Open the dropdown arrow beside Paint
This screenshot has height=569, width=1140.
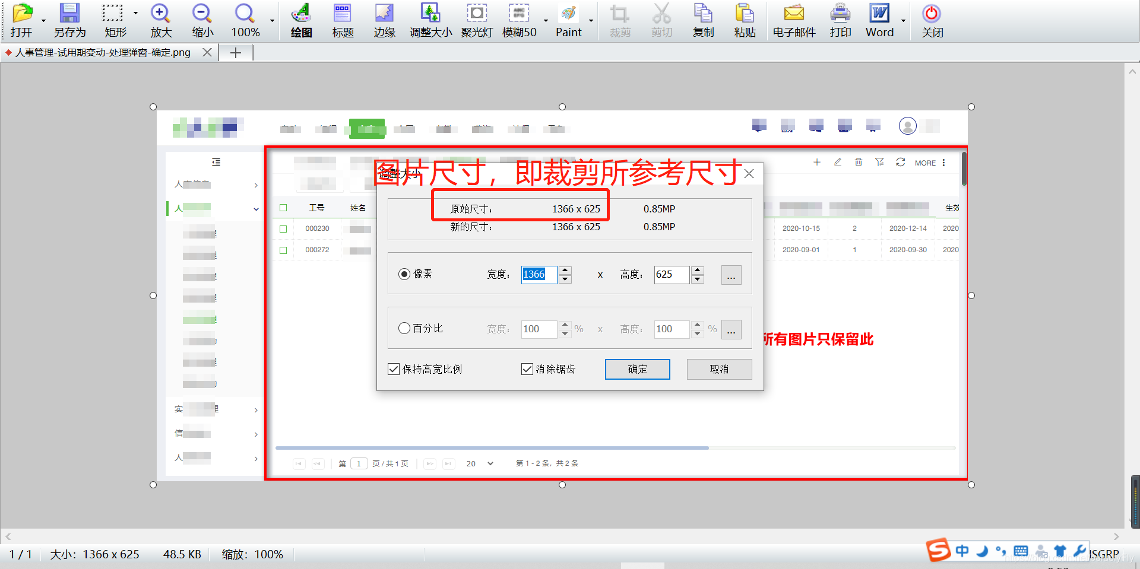click(591, 21)
